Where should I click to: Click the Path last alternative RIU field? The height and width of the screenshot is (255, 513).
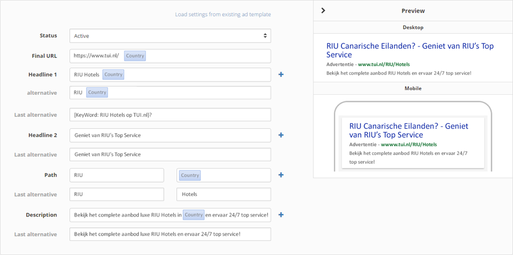117,194
